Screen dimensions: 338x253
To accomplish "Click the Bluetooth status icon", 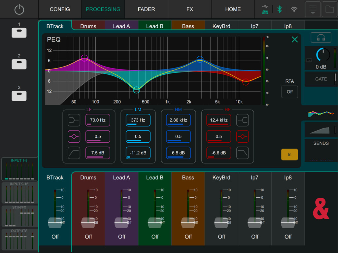I will coord(279,9).
